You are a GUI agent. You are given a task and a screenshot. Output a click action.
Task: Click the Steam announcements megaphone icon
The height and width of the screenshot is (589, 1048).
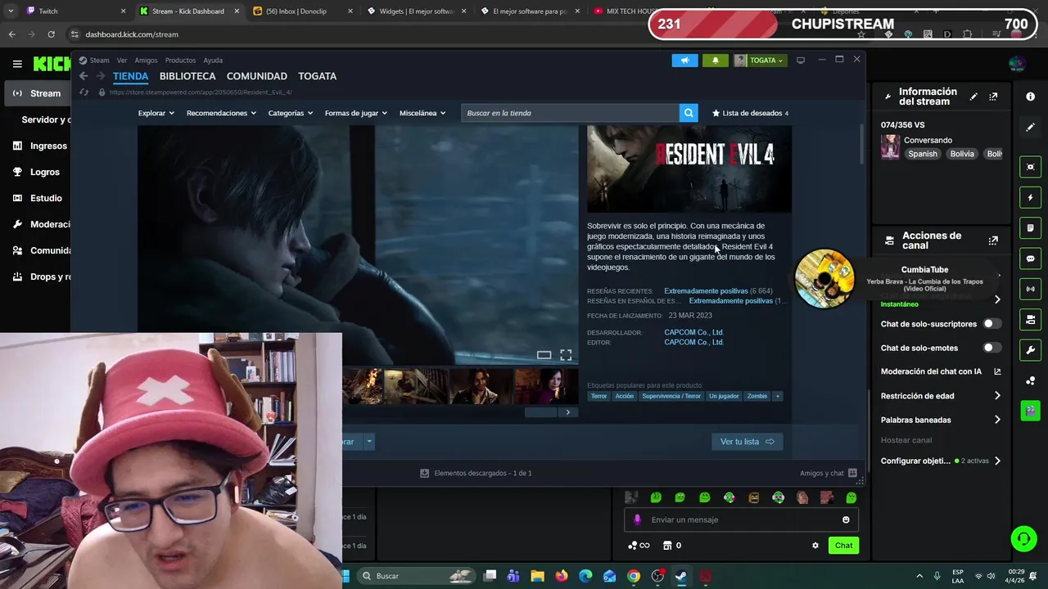pyautogui.click(x=684, y=60)
